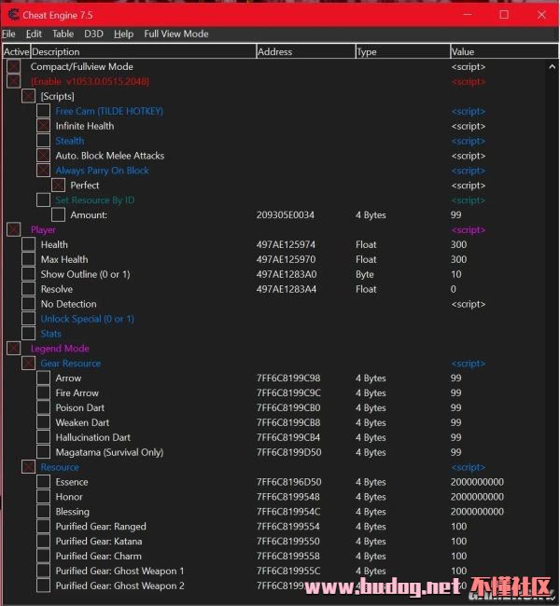The height and width of the screenshot is (606, 560).
Task: Freeze the Purified Gear: Katana checkbox
Action: [x=43, y=542]
